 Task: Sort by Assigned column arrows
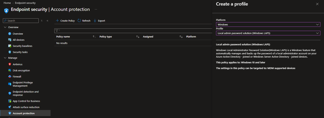click(x=181, y=37)
